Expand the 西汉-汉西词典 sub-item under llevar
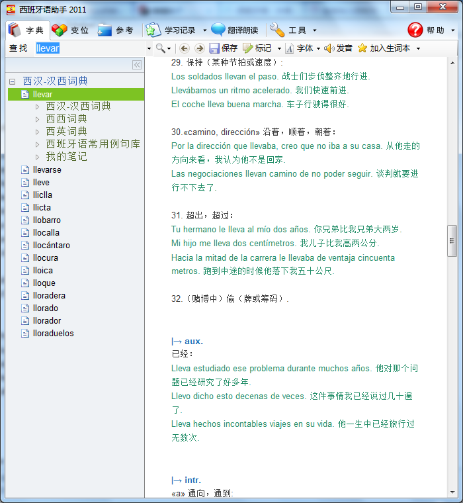The width and height of the screenshot is (463, 503). click(37, 107)
